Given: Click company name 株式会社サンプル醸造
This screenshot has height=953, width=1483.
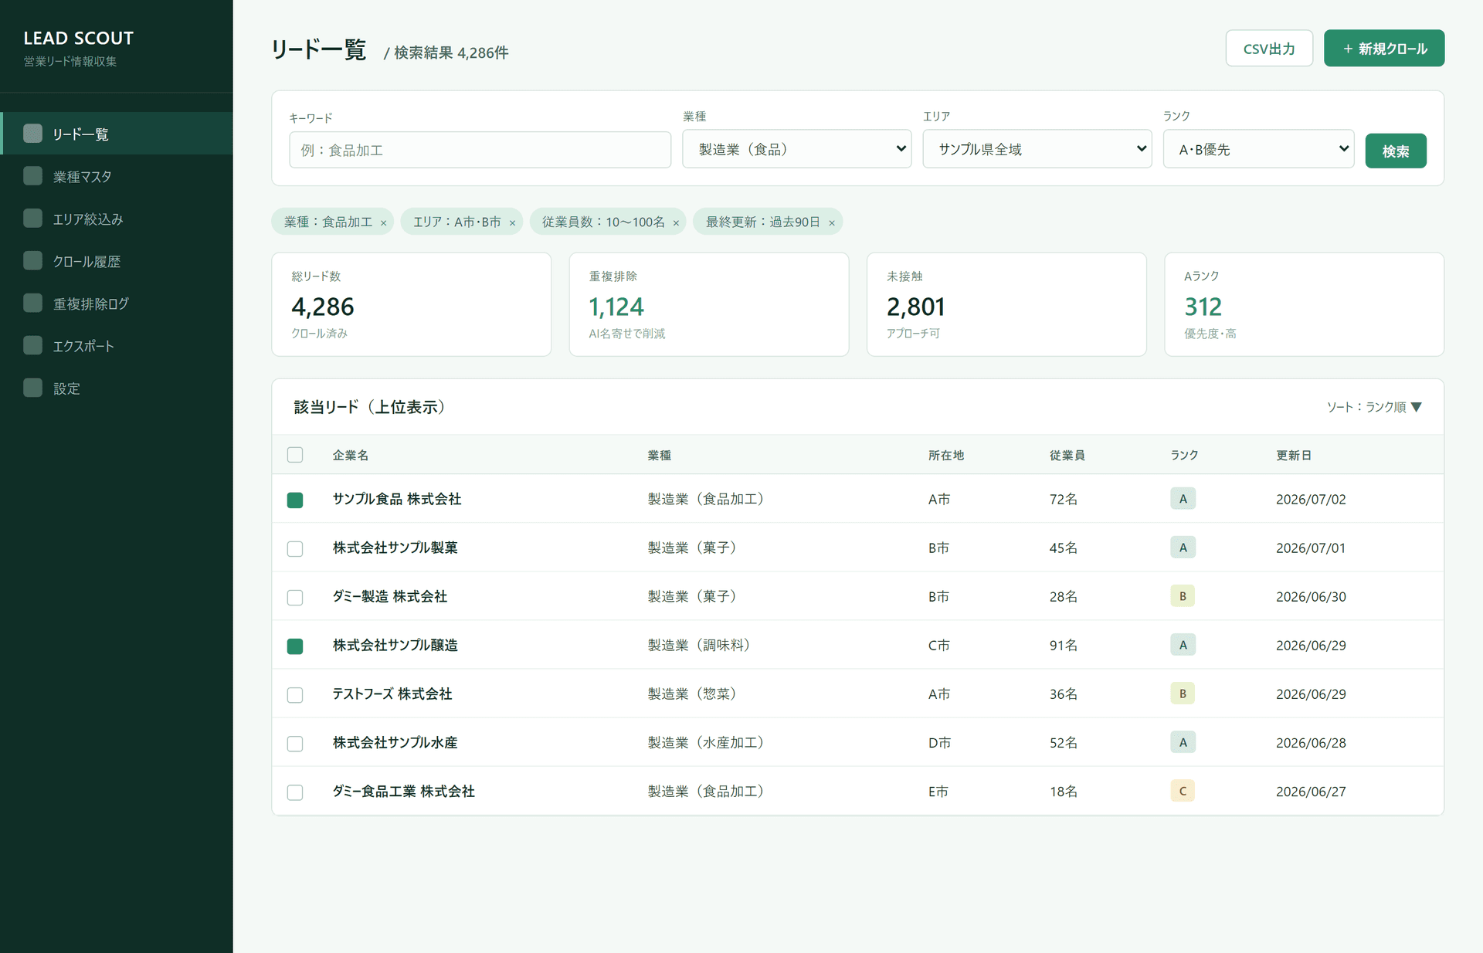Looking at the screenshot, I should point(395,645).
